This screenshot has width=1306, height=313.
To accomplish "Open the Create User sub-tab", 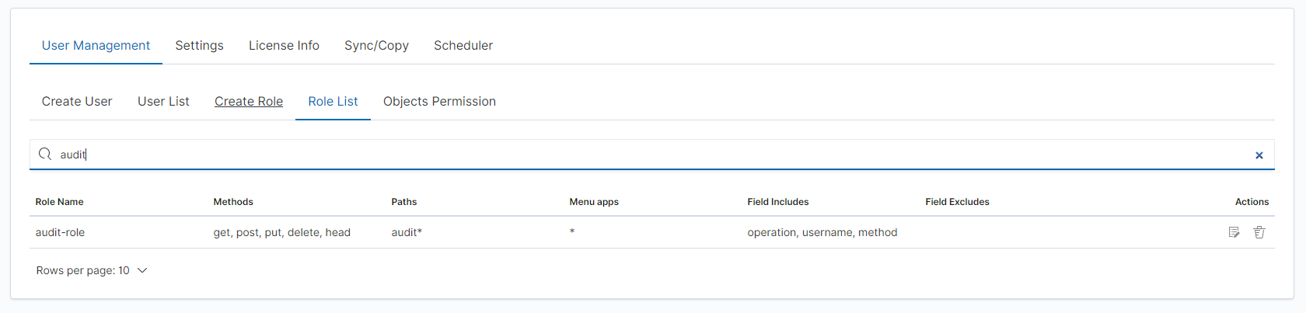I will [77, 102].
